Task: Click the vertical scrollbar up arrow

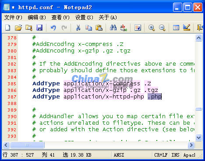Action: [199, 38]
